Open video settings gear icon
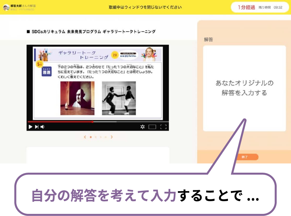 pos(142,127)
